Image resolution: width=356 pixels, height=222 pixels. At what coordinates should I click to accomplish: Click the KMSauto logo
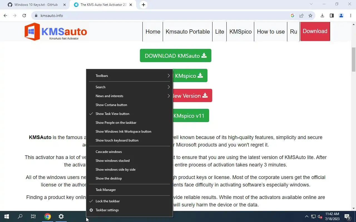[x=56, y=32]
